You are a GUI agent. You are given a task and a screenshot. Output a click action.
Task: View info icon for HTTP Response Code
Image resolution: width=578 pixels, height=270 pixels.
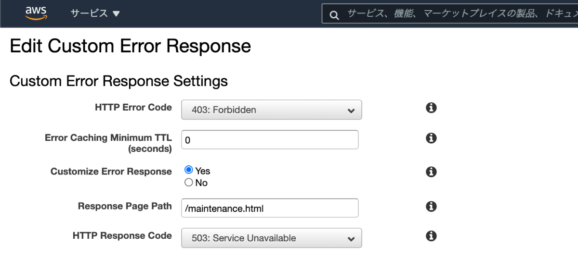[432, 236]
